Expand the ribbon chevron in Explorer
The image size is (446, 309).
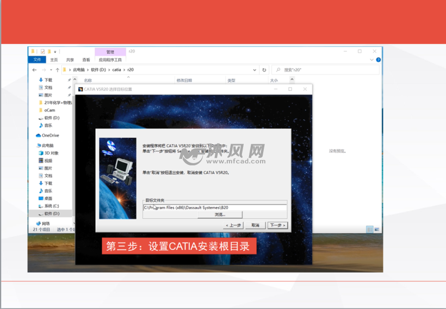click(371, 60)
